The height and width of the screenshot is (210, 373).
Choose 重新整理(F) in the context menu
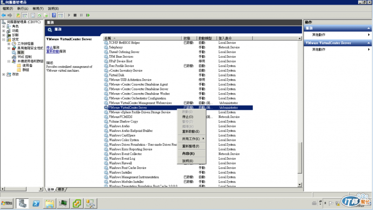(192, 146)
